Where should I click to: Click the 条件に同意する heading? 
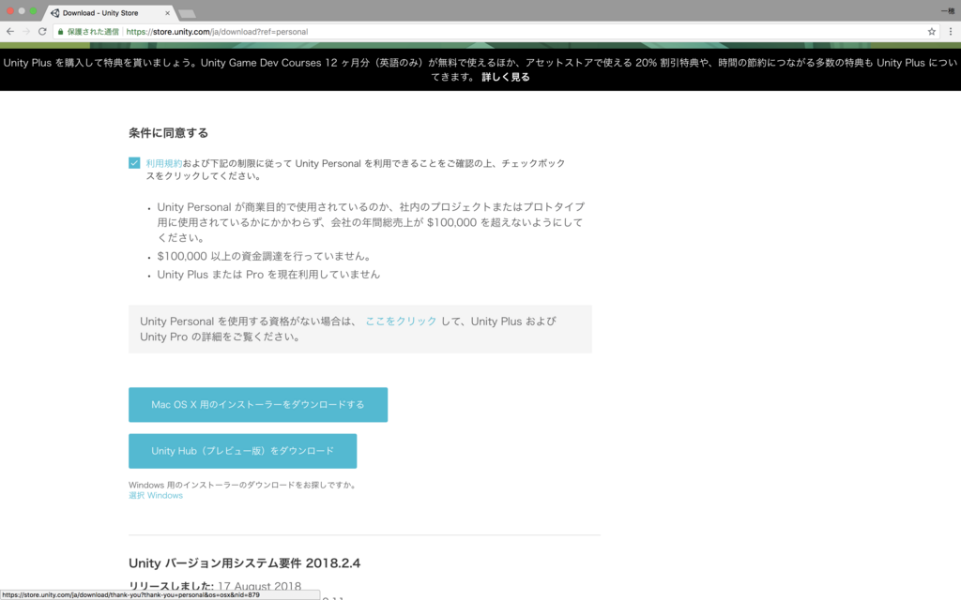169,133
